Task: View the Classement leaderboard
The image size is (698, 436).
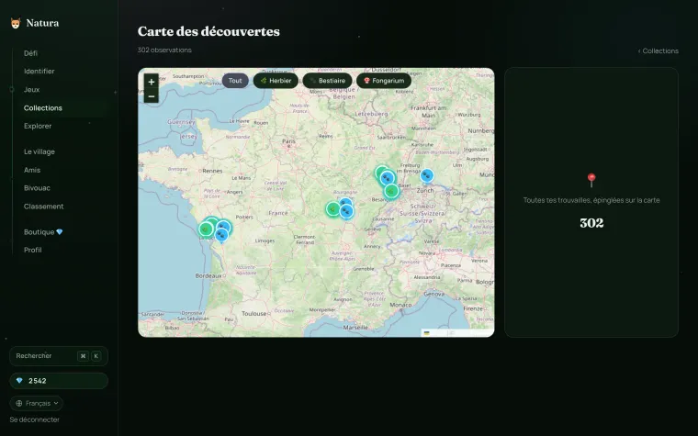Action: pos(44,207)
